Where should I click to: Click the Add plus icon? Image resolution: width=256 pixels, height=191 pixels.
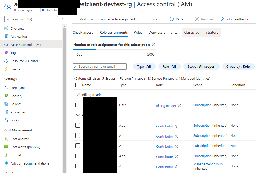76,19
